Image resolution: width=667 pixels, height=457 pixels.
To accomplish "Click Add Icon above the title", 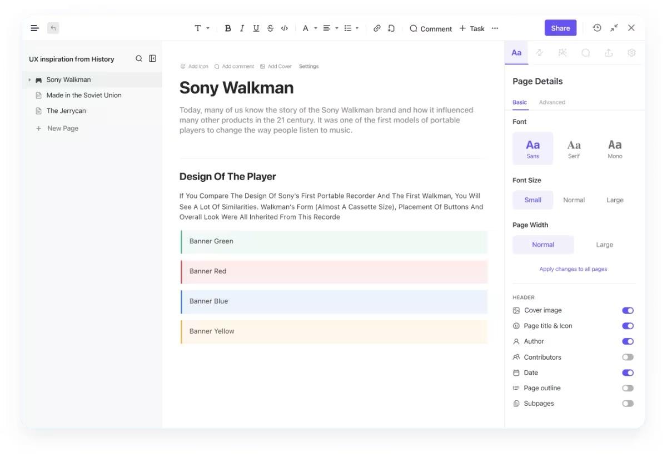I will point(195,66).
